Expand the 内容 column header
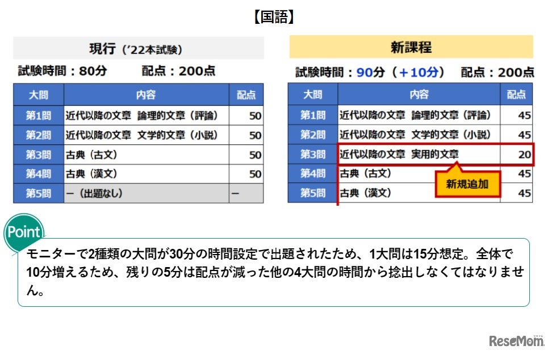The image size is (552, 354). point(145,95)
